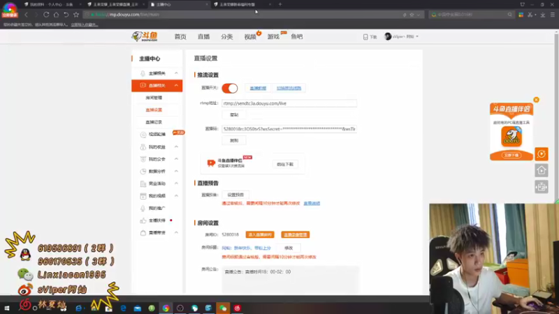Expand the 我的视频 chevron

point(176,196)
